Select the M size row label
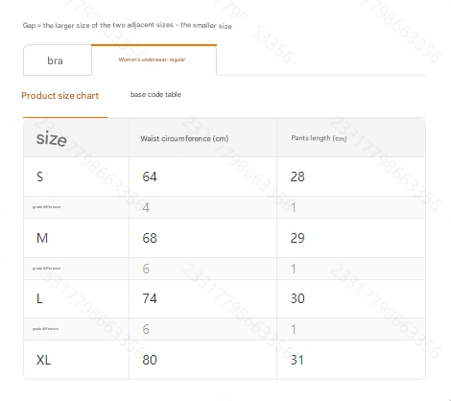This screenshot has height=401, width=451. coord(42,238)
